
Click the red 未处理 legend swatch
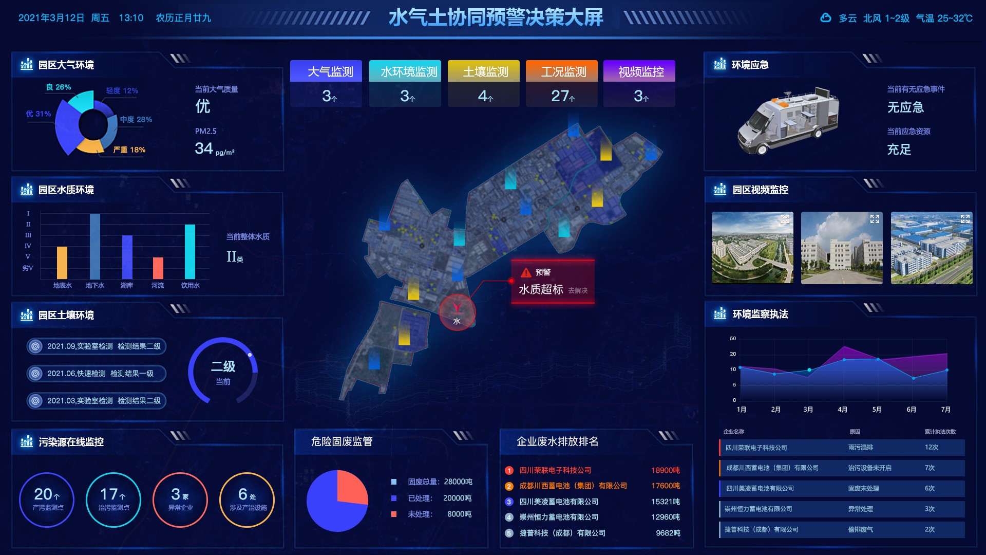[x=394, y=514]
